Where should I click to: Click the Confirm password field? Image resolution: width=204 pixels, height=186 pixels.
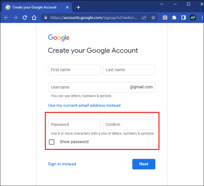(x=129, y=125)
